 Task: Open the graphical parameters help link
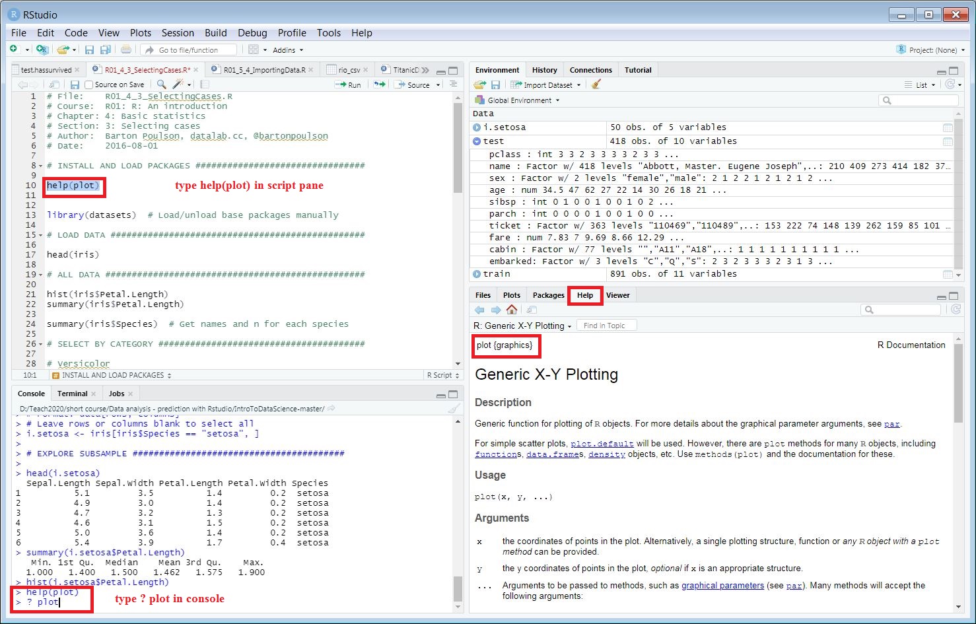[x=722, y=585]
